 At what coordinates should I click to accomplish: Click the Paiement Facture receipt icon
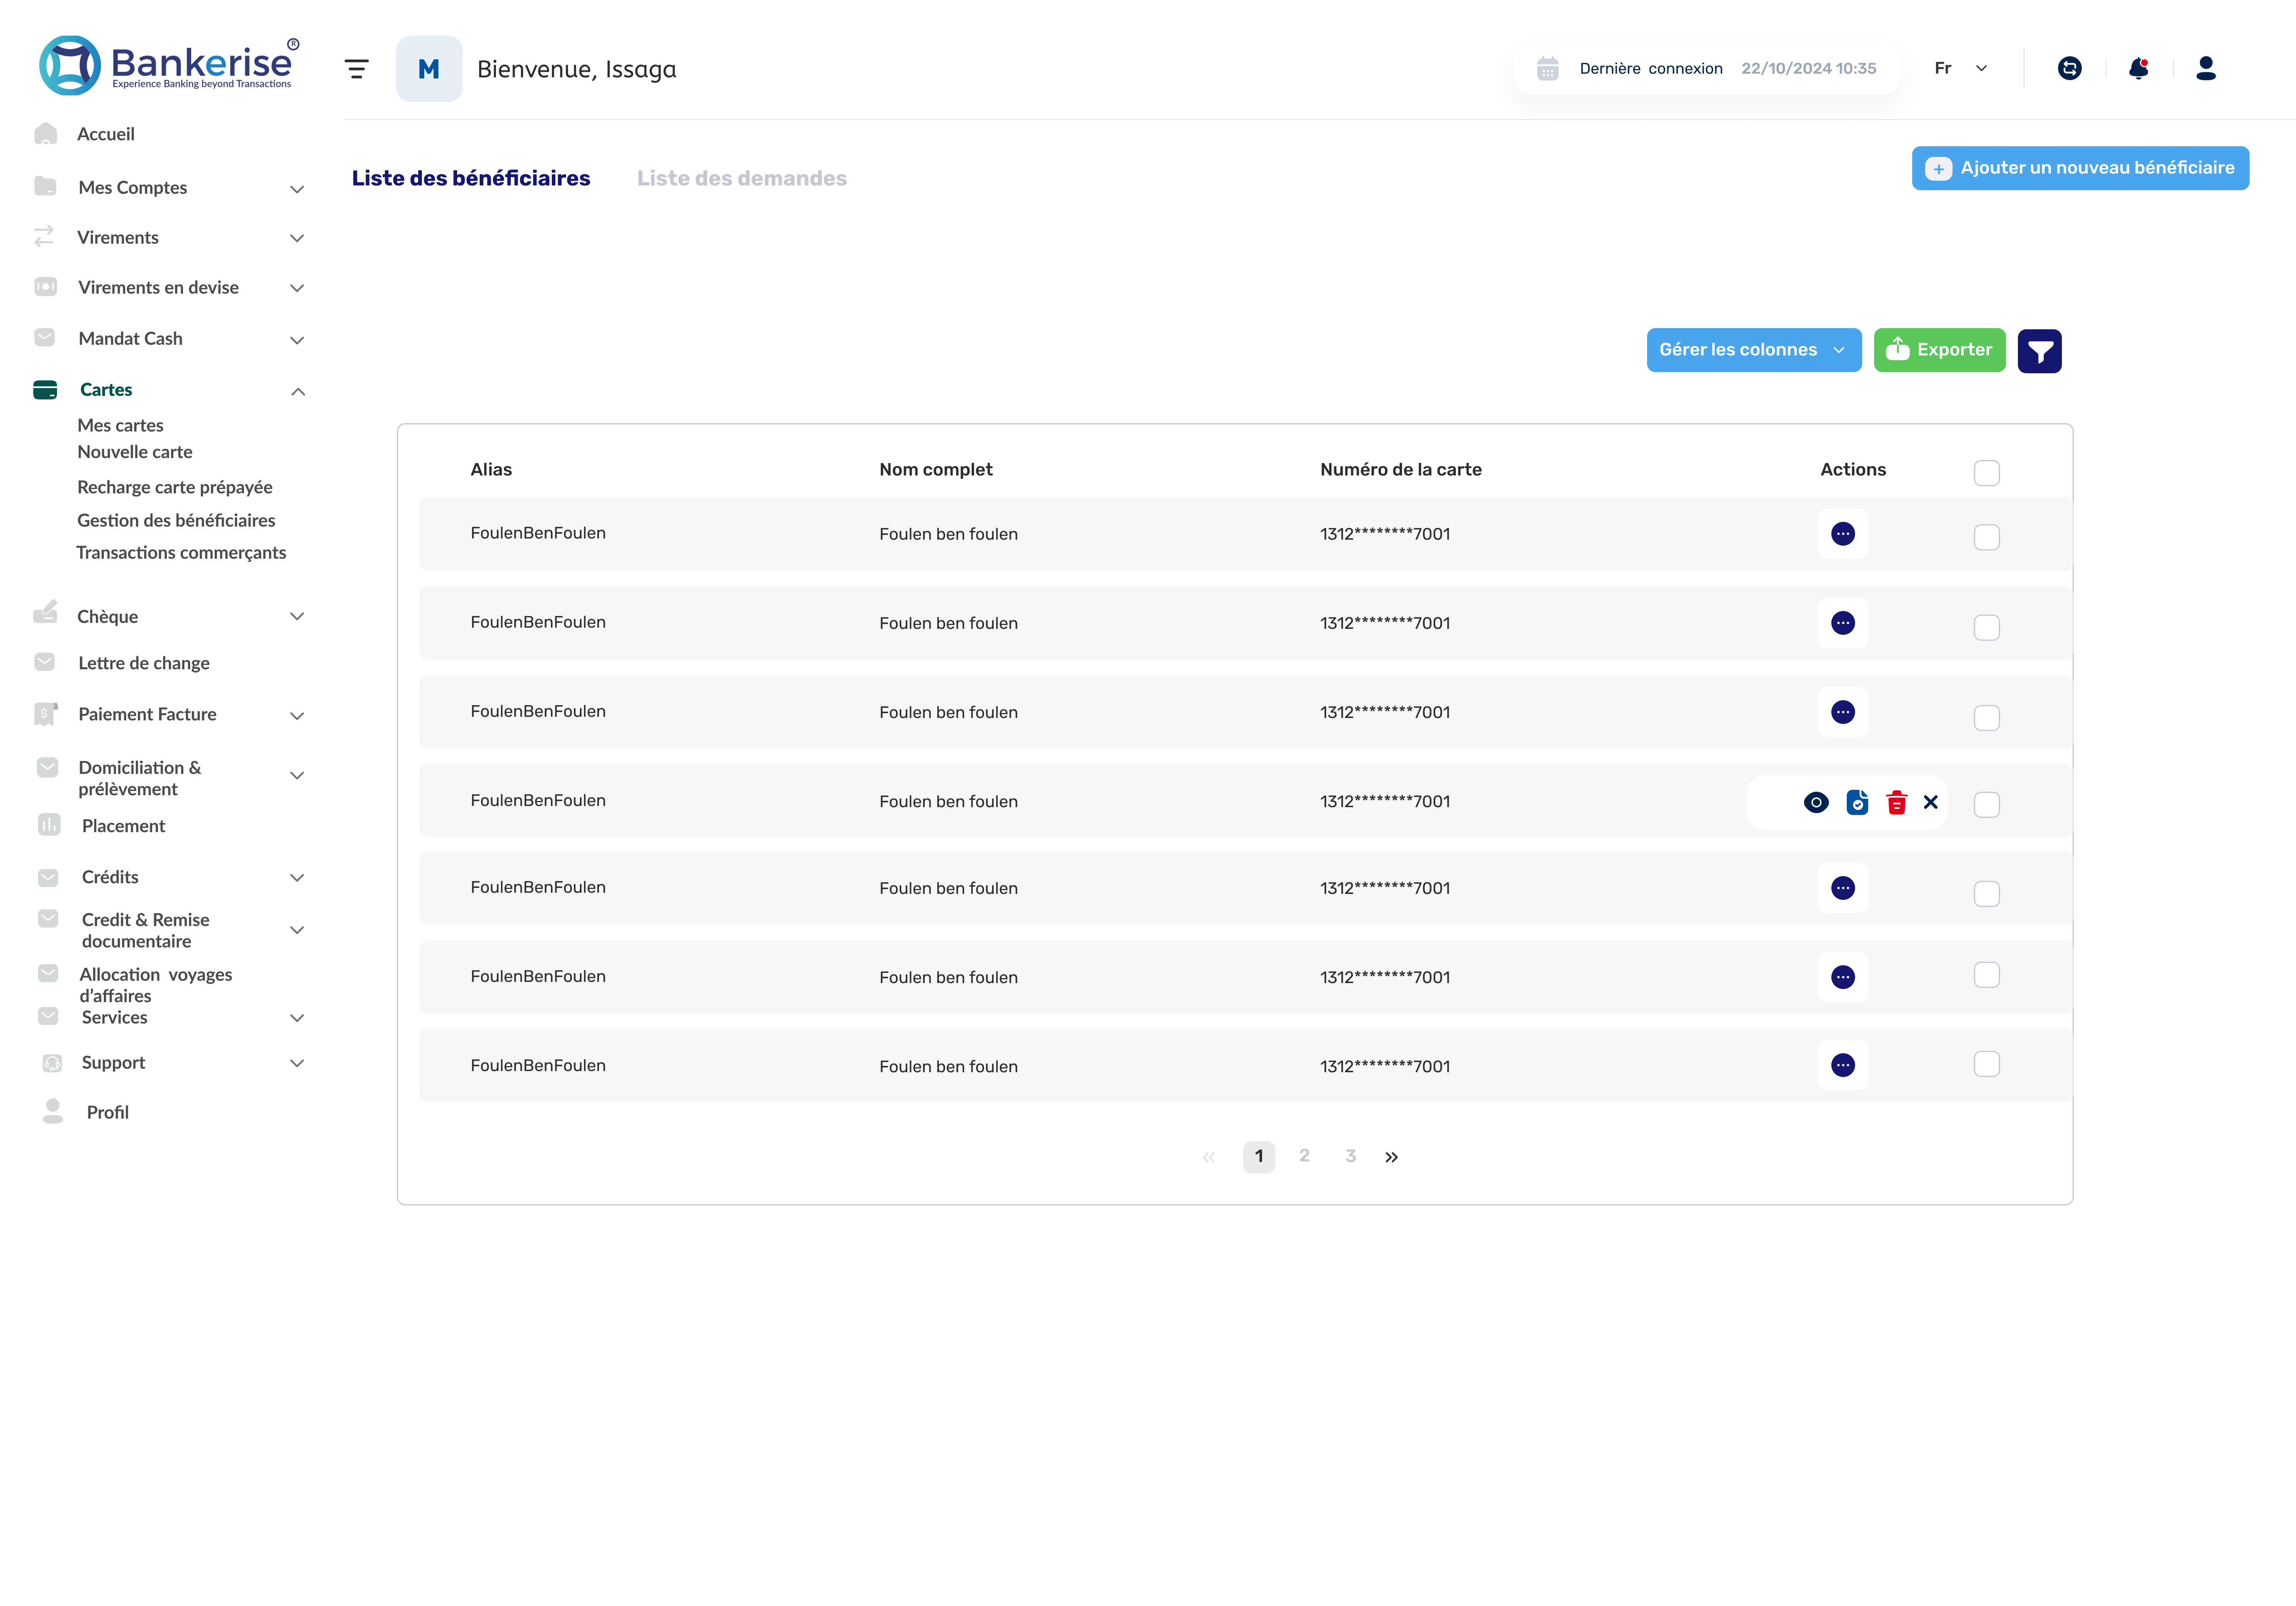click(x=45, y=714)
